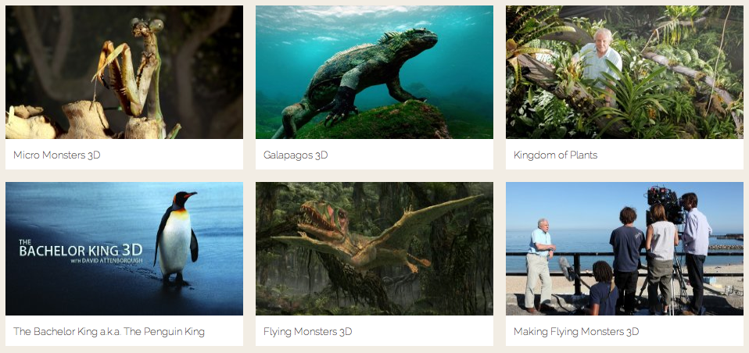Viewport: 749px width, 353px height.
Task: Click the underwater marine iguana thumbnail
Action: [374, 72]
